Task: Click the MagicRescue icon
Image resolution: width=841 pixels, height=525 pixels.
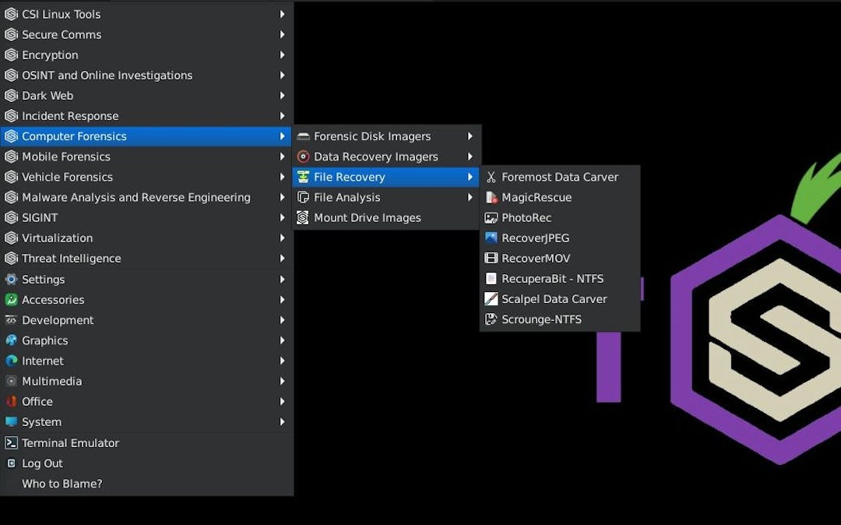Action: 491,198
